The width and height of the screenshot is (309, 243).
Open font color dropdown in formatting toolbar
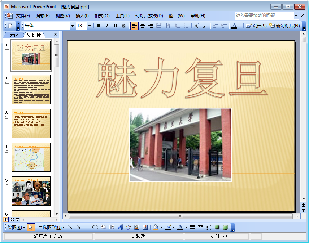240,26
